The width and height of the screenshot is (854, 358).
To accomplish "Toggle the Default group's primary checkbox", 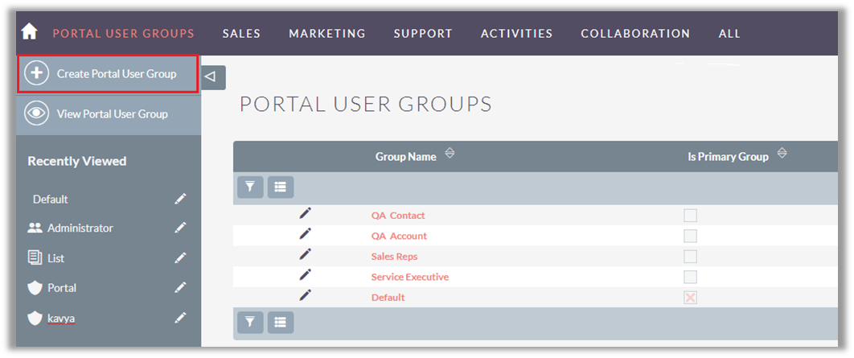I will (x=690, y=298).
